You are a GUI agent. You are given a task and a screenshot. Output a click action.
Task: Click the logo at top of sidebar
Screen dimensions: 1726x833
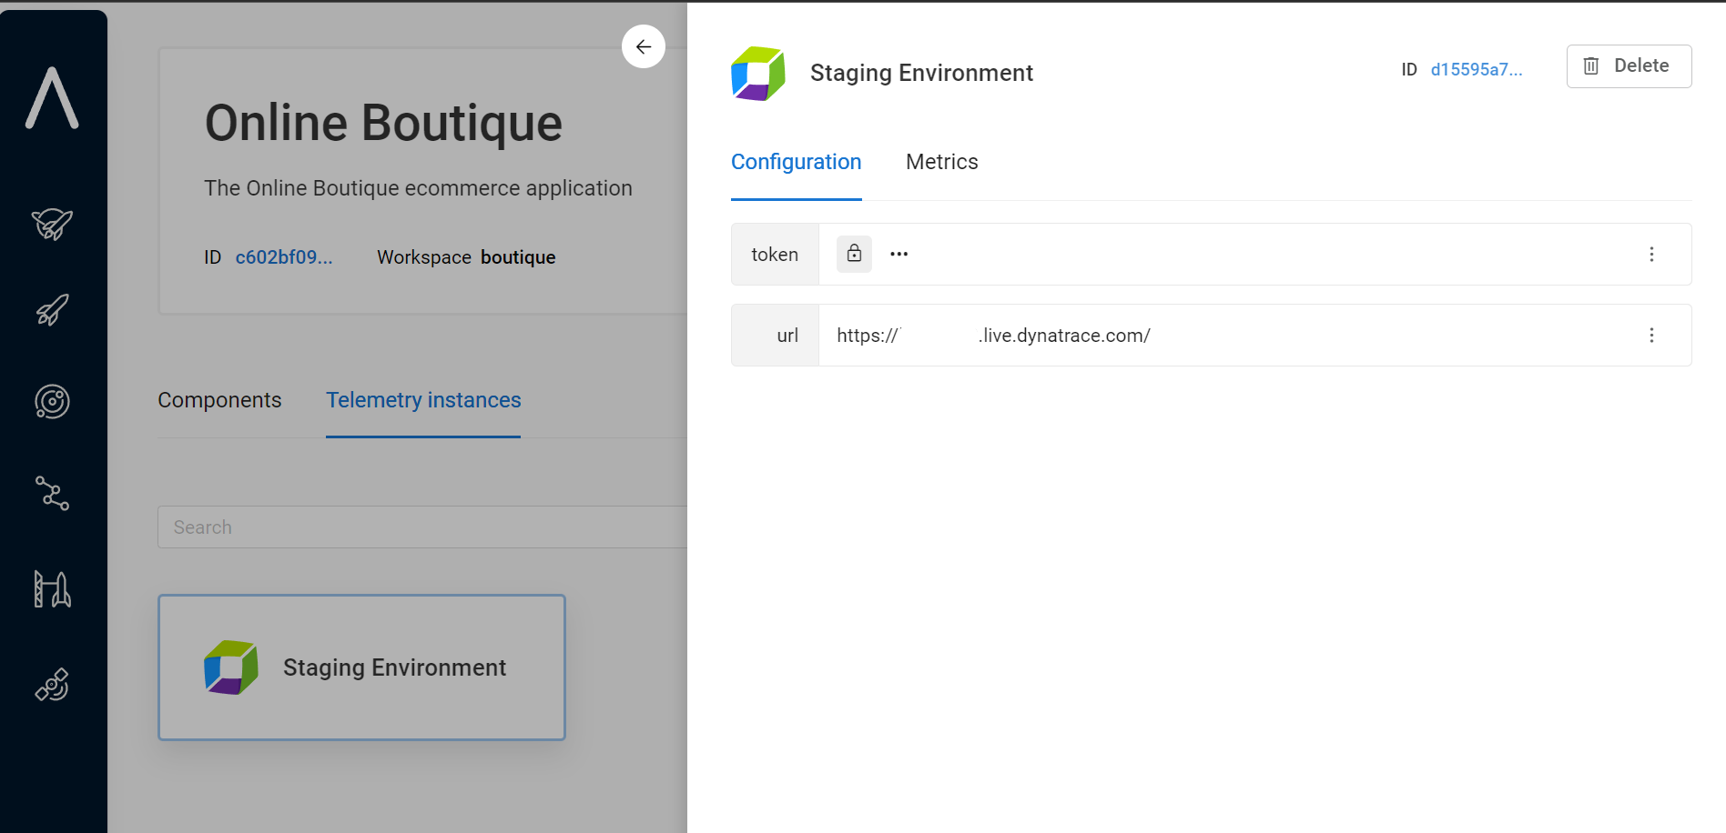[x=52, y=98]
